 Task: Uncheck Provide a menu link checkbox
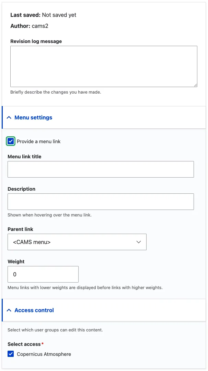pos(11,141)
